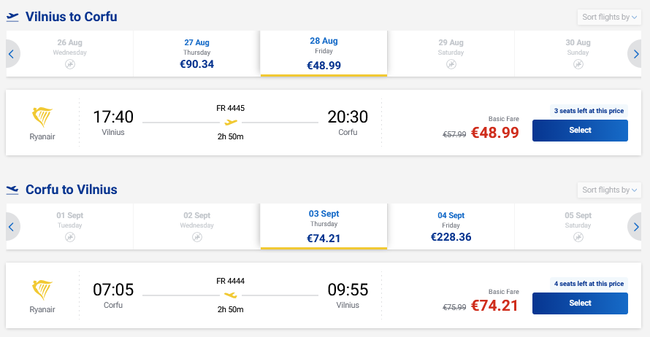
Task: Click the landing plane icon beside Corfu to Vilnius
Action: tap(12, 190)
